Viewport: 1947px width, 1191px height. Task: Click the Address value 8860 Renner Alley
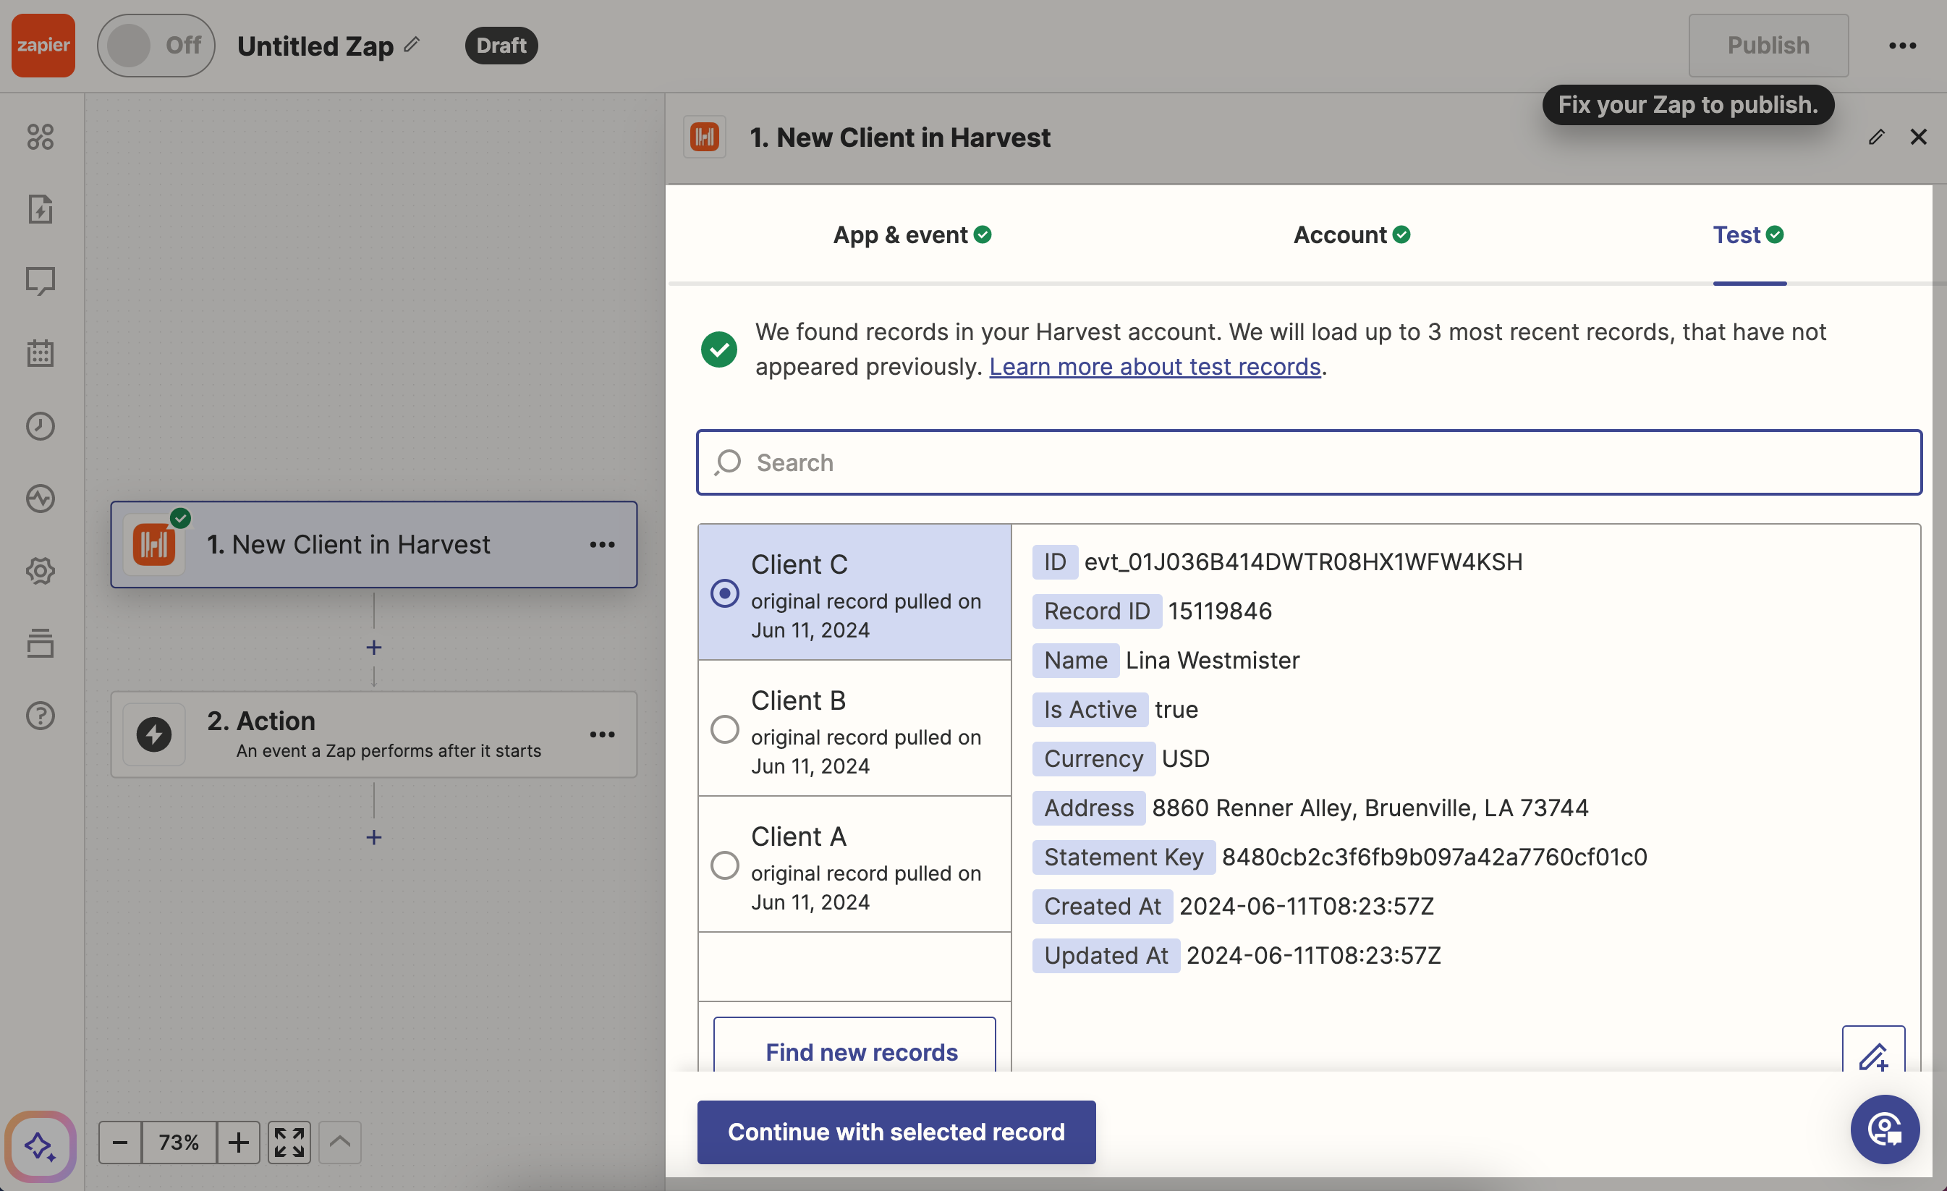coord(1370,808)
